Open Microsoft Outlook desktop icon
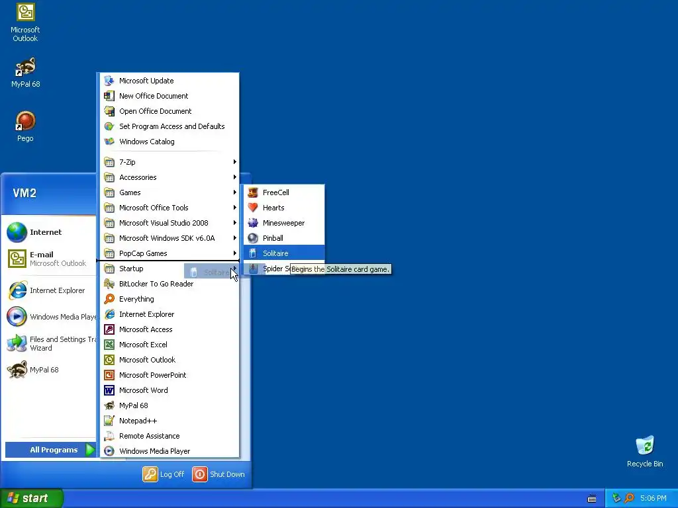The image size is (678, 508). click(x=25, y=22)
